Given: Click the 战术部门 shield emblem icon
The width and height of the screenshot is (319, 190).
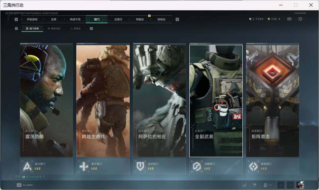Looking at the screenshot, I should point(140,166).
